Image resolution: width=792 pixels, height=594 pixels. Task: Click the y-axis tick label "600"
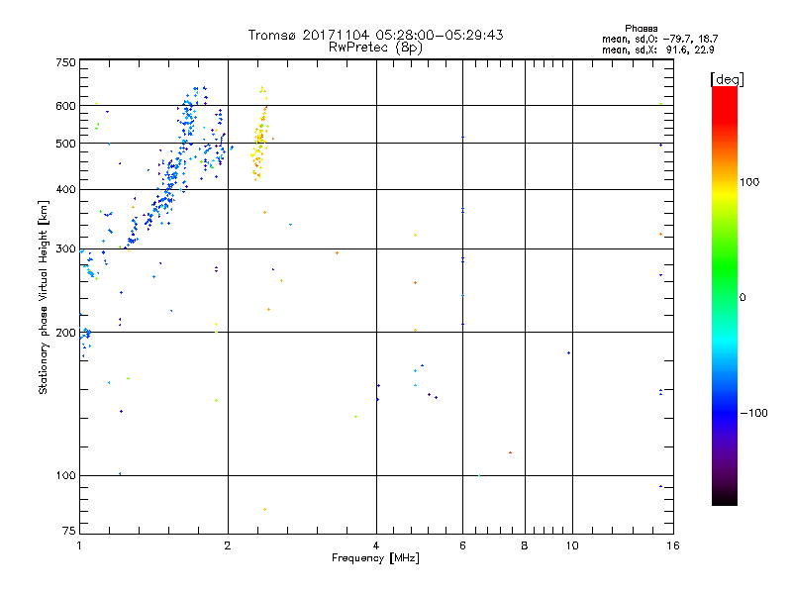coord(65,106)
